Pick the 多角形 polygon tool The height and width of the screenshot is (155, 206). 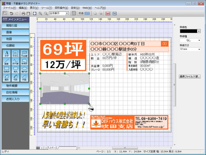coord(25,61)
